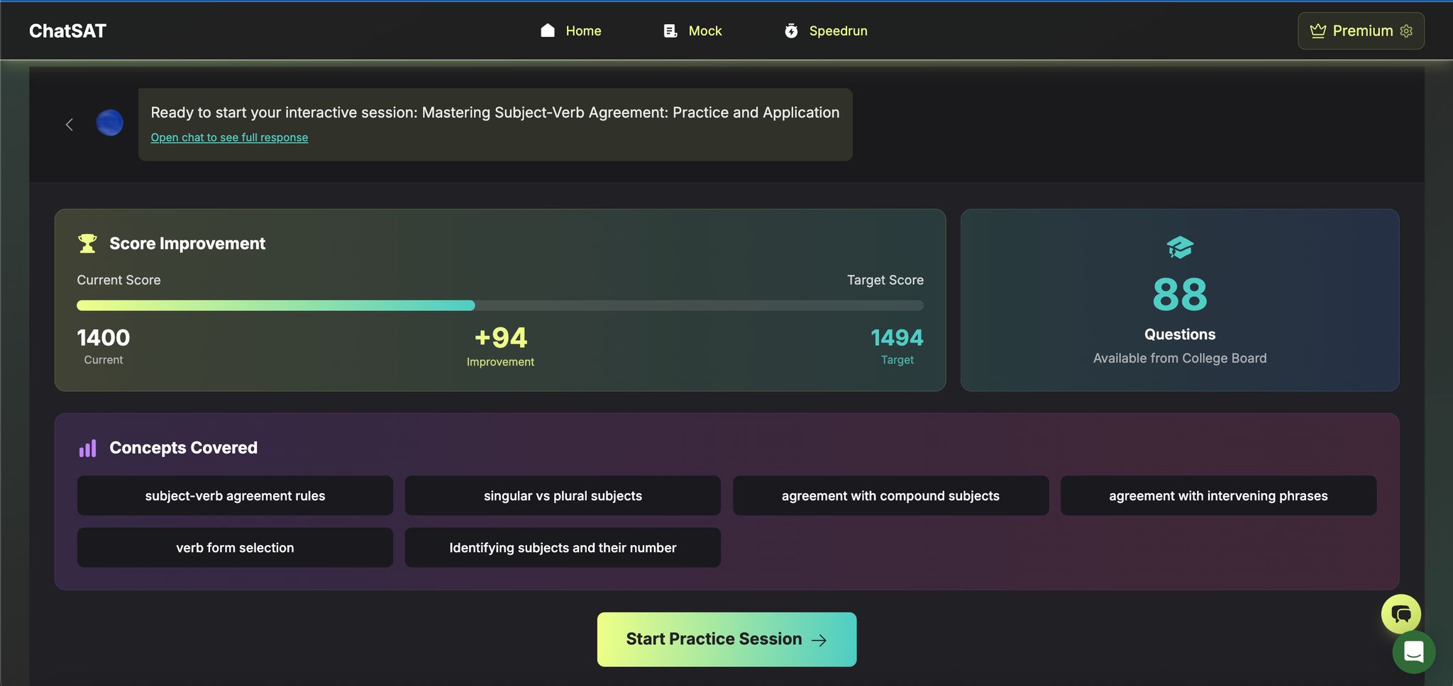The height and width of the screenshot is (686, 1453).
Task: Click the back chevron arrow
Action: tap(70, 125)
